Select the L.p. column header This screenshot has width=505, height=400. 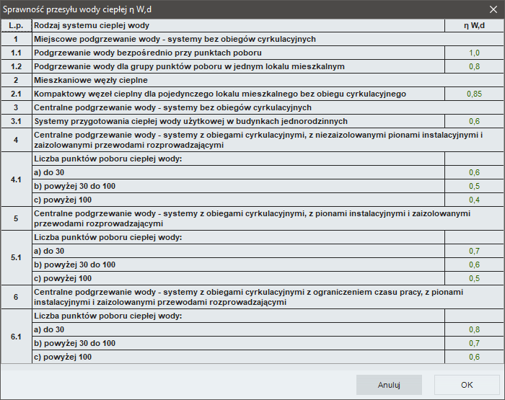[x=16, y=25]
